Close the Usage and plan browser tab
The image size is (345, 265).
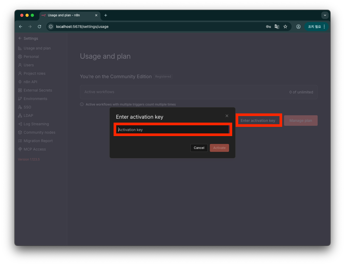96,15
